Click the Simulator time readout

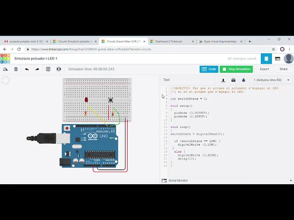pos(91,69)
